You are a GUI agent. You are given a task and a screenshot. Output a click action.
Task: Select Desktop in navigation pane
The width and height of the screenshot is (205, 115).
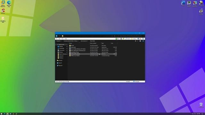point(61,46)
